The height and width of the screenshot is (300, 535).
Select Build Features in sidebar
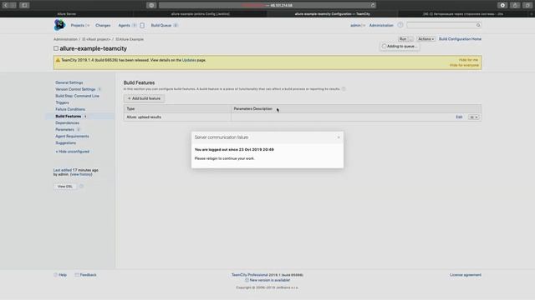click(x=69, y=117)
